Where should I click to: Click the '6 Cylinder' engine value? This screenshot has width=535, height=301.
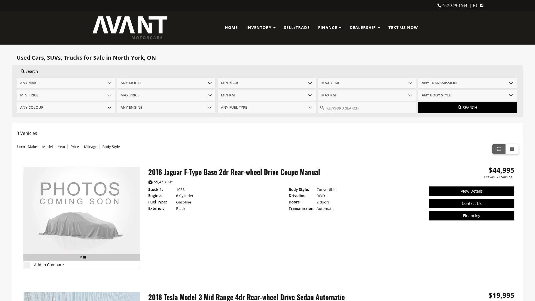click(185, 196)
